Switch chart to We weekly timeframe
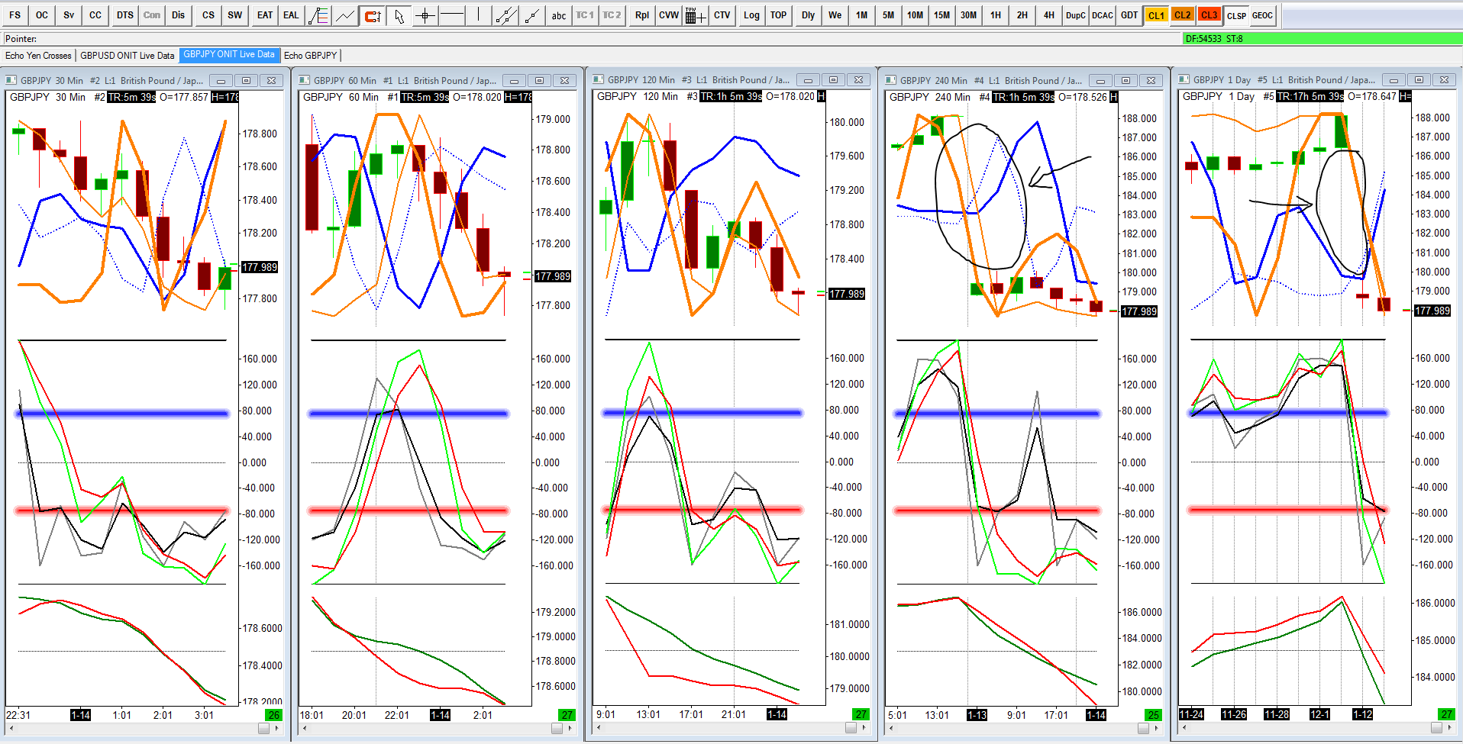1463x744 pixels. pyautogui.click(x=835, y=15)
